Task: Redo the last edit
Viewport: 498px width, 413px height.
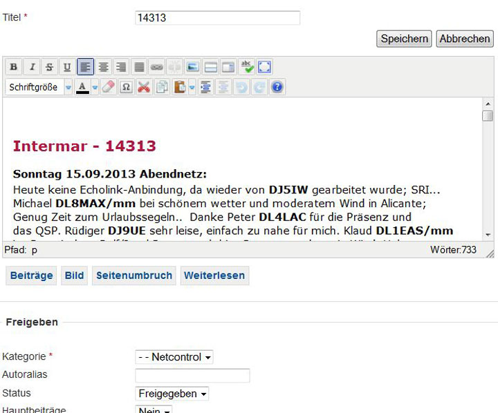Action: 259,87
